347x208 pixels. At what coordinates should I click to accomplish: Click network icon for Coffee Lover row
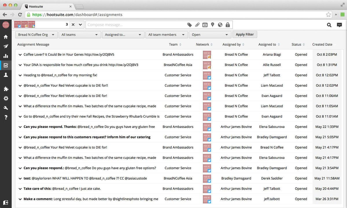(x=207, y=54)
